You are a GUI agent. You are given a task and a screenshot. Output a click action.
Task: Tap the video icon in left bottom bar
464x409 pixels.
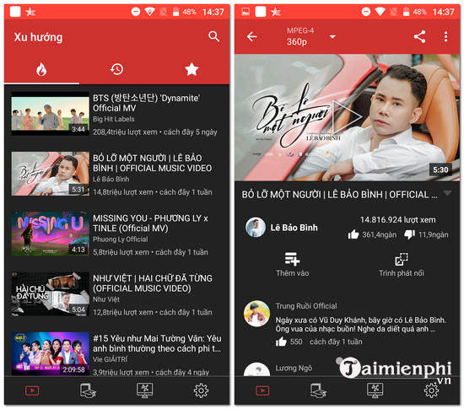32,390
